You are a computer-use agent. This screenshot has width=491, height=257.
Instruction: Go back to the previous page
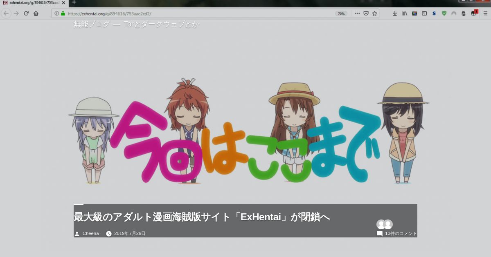(6, 13)
